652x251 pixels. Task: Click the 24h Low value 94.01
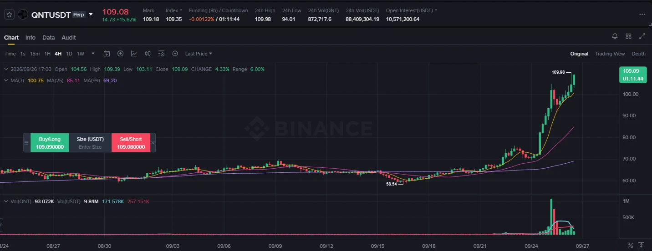tap(289, 19)
